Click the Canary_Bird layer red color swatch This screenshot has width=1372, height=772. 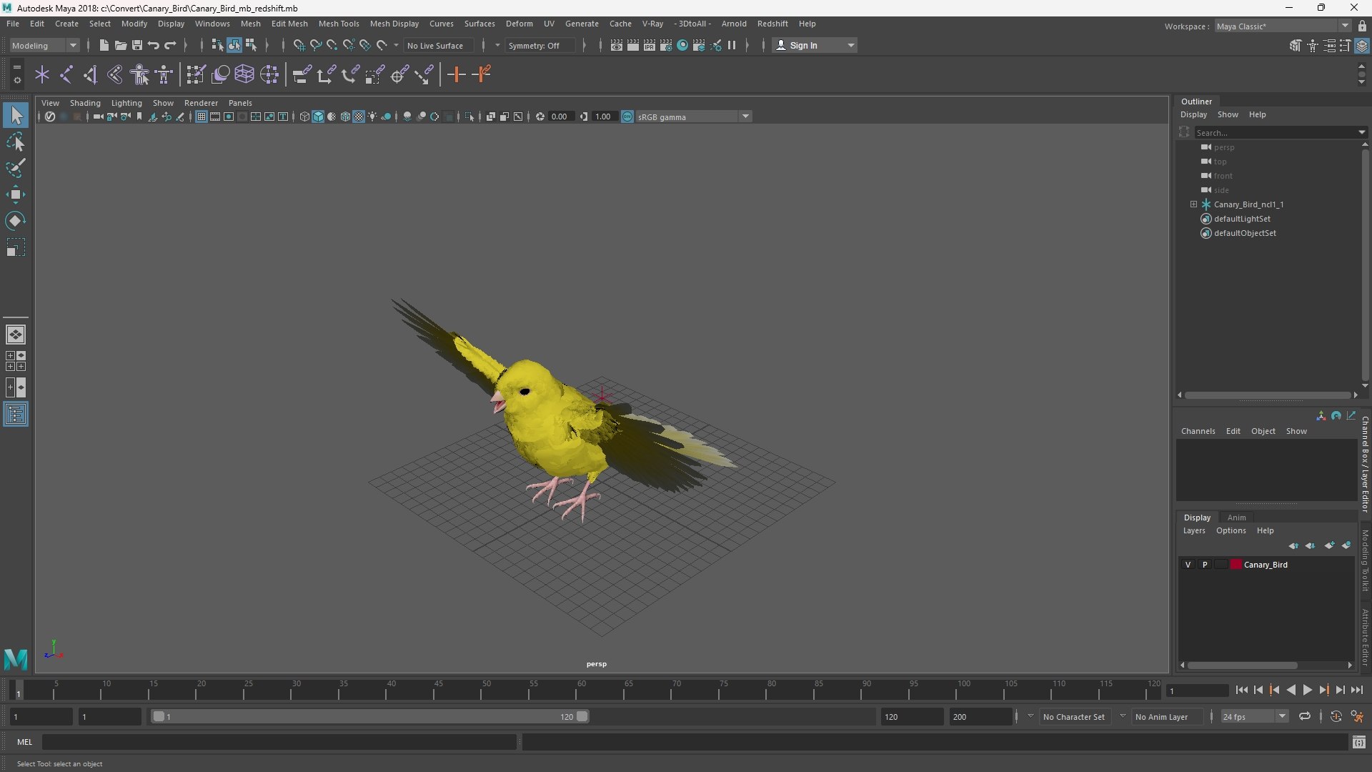pyautogui.click(x=1236, y=565)
